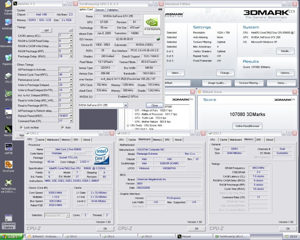Click the 3DMark Score window title icon
300x240 pixels.
199,92
